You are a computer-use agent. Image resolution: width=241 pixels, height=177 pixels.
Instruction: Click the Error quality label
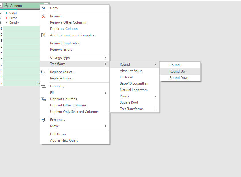click(13, 18)
